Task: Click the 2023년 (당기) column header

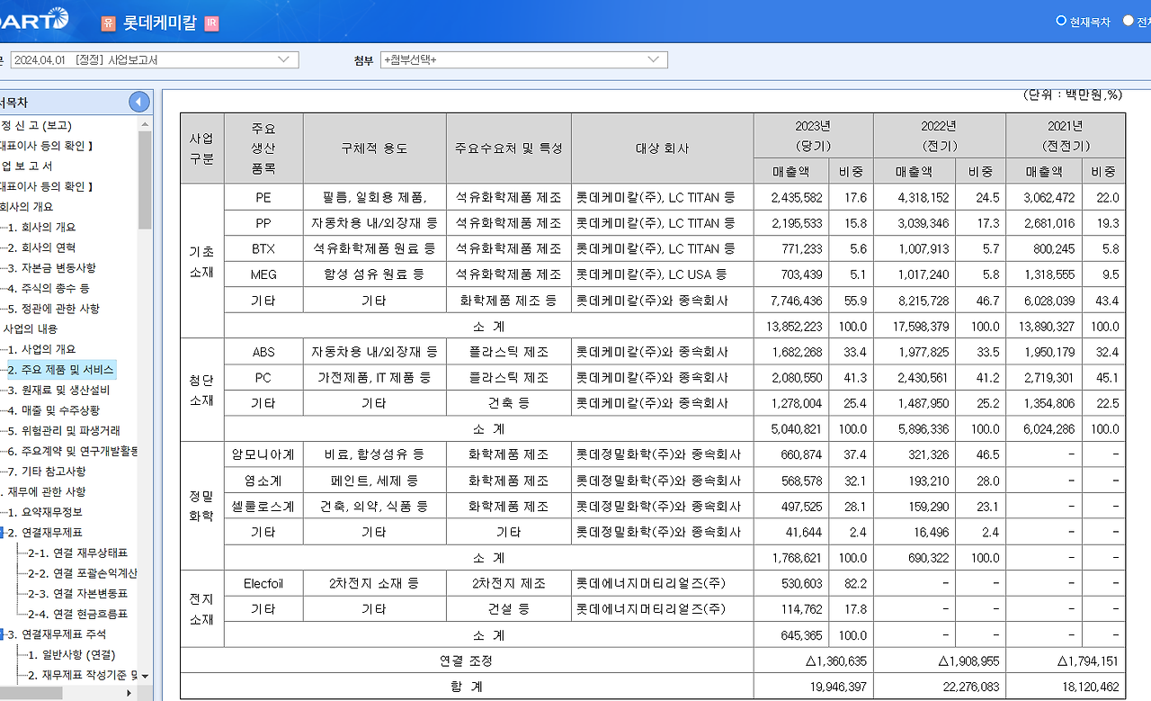Action: [813, 136]
